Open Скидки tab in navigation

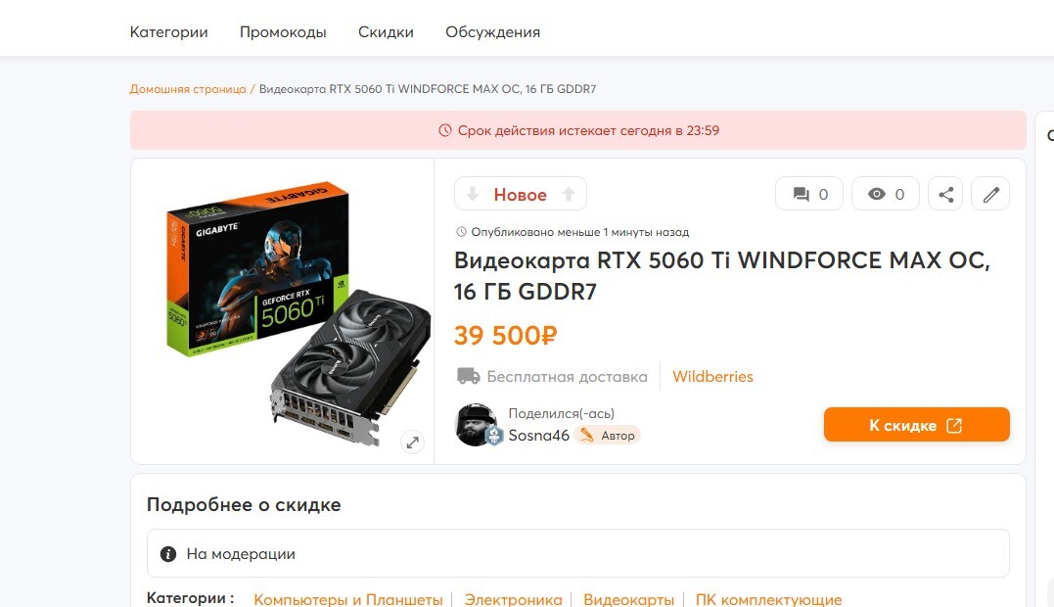386,32
